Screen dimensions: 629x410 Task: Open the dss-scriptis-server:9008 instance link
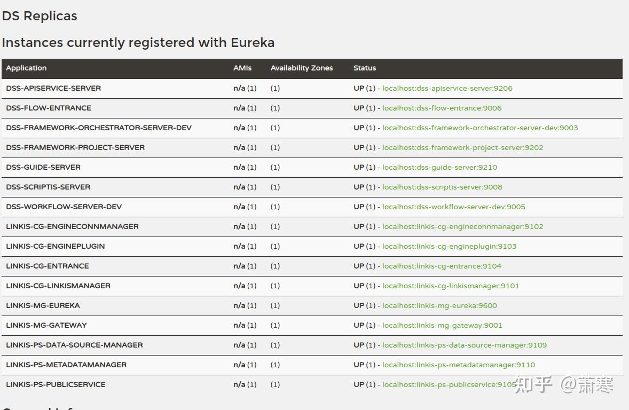(x=442, y=187)
